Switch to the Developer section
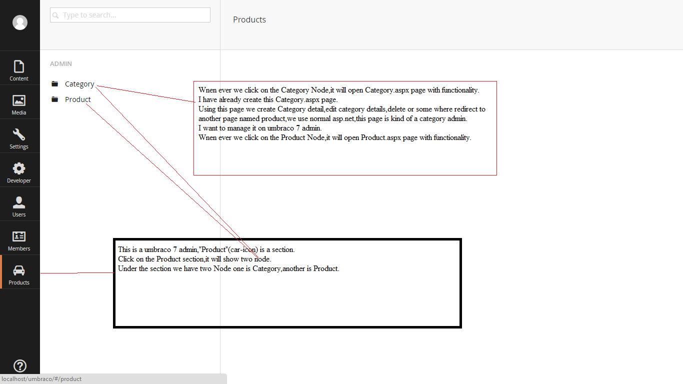Viewport: 683px width, 384px height. point(19,172)
